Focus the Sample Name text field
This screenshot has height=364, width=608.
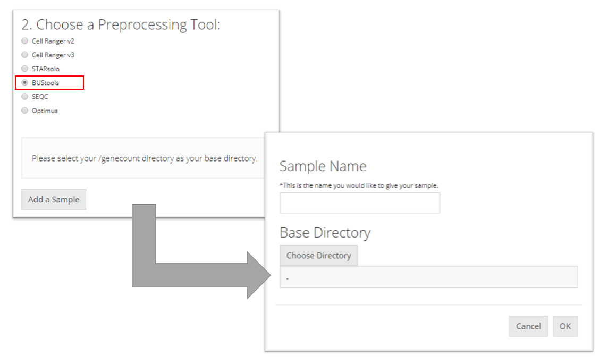(360, 203)
